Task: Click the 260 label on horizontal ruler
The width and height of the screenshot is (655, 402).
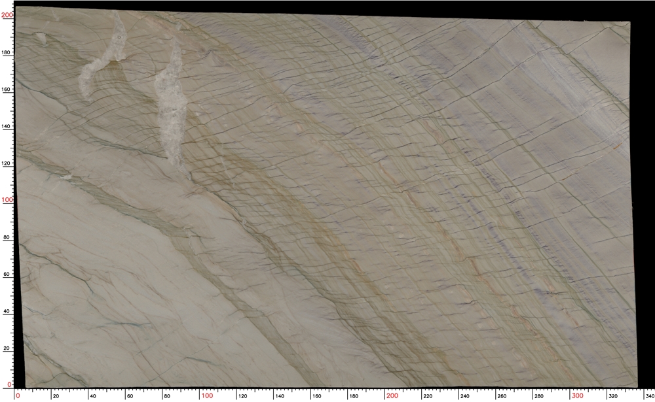Action: pyautogui.click(x=502, y=396)
